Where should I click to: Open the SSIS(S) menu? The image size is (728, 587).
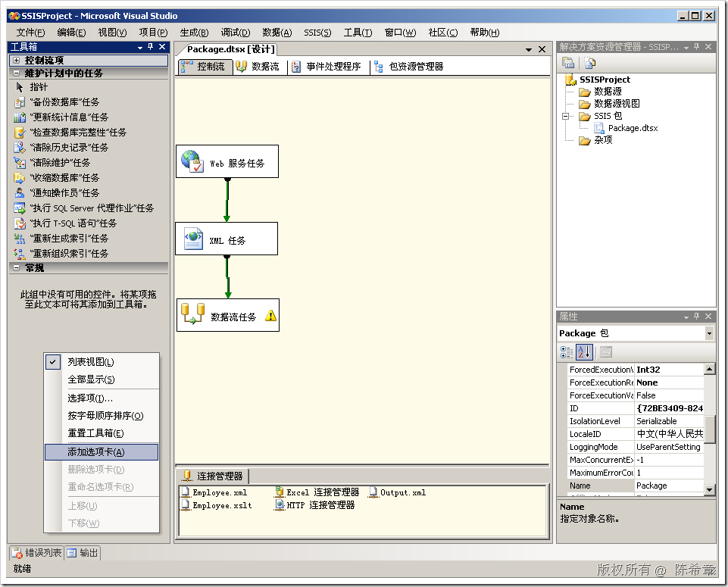[x=317, y=33]
